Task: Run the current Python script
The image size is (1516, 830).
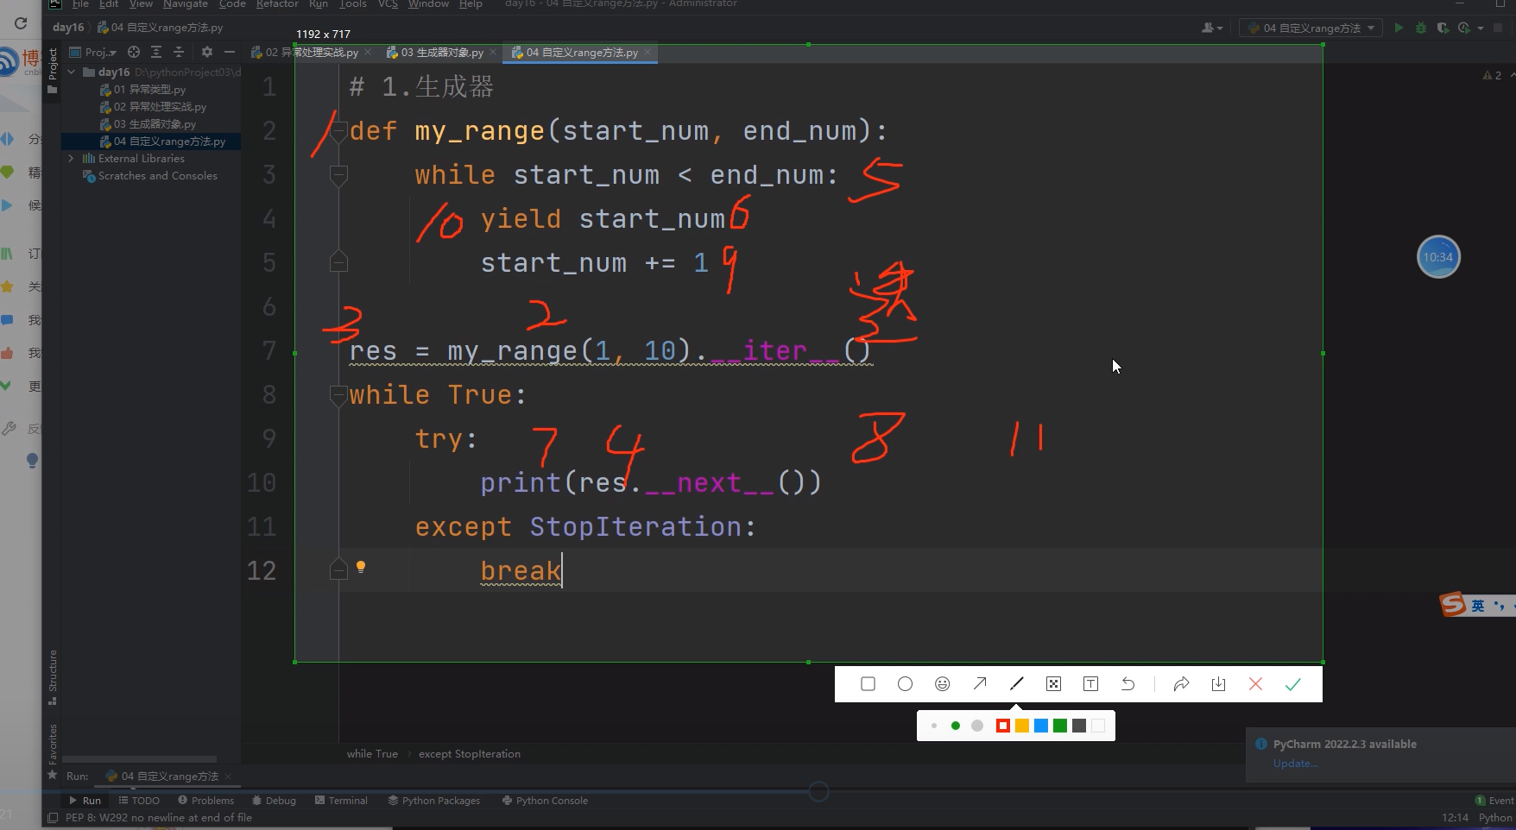Action: click(1399, 28)
